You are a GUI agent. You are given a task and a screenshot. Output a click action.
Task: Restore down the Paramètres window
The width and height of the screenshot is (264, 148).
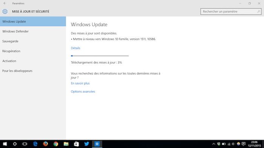[250, 3]
